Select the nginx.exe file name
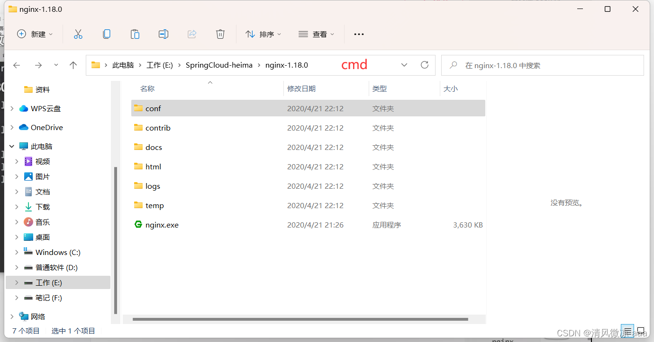Screen dimensions: 654x342 (162, 225)
